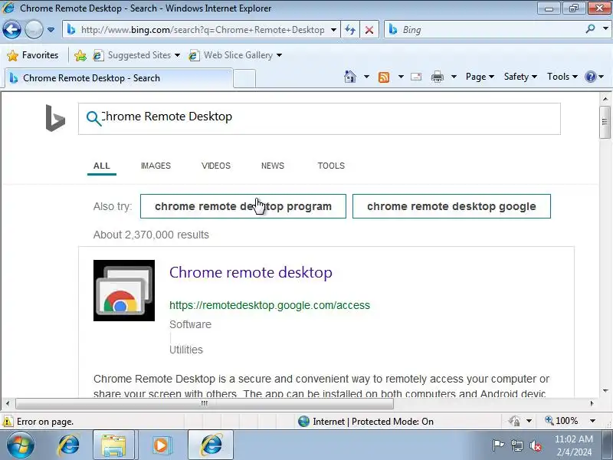Open Windows Explorer folder from taskbar
613x460 pixels.
point(113,445)
